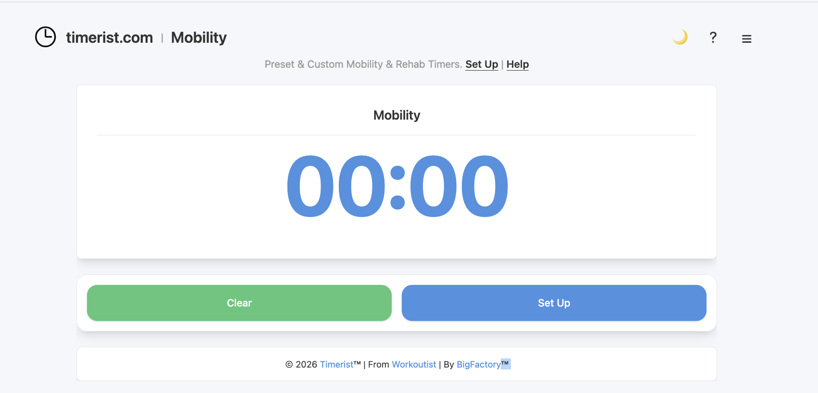
Task: Visit the Timerist footer link
Action: 337,364
